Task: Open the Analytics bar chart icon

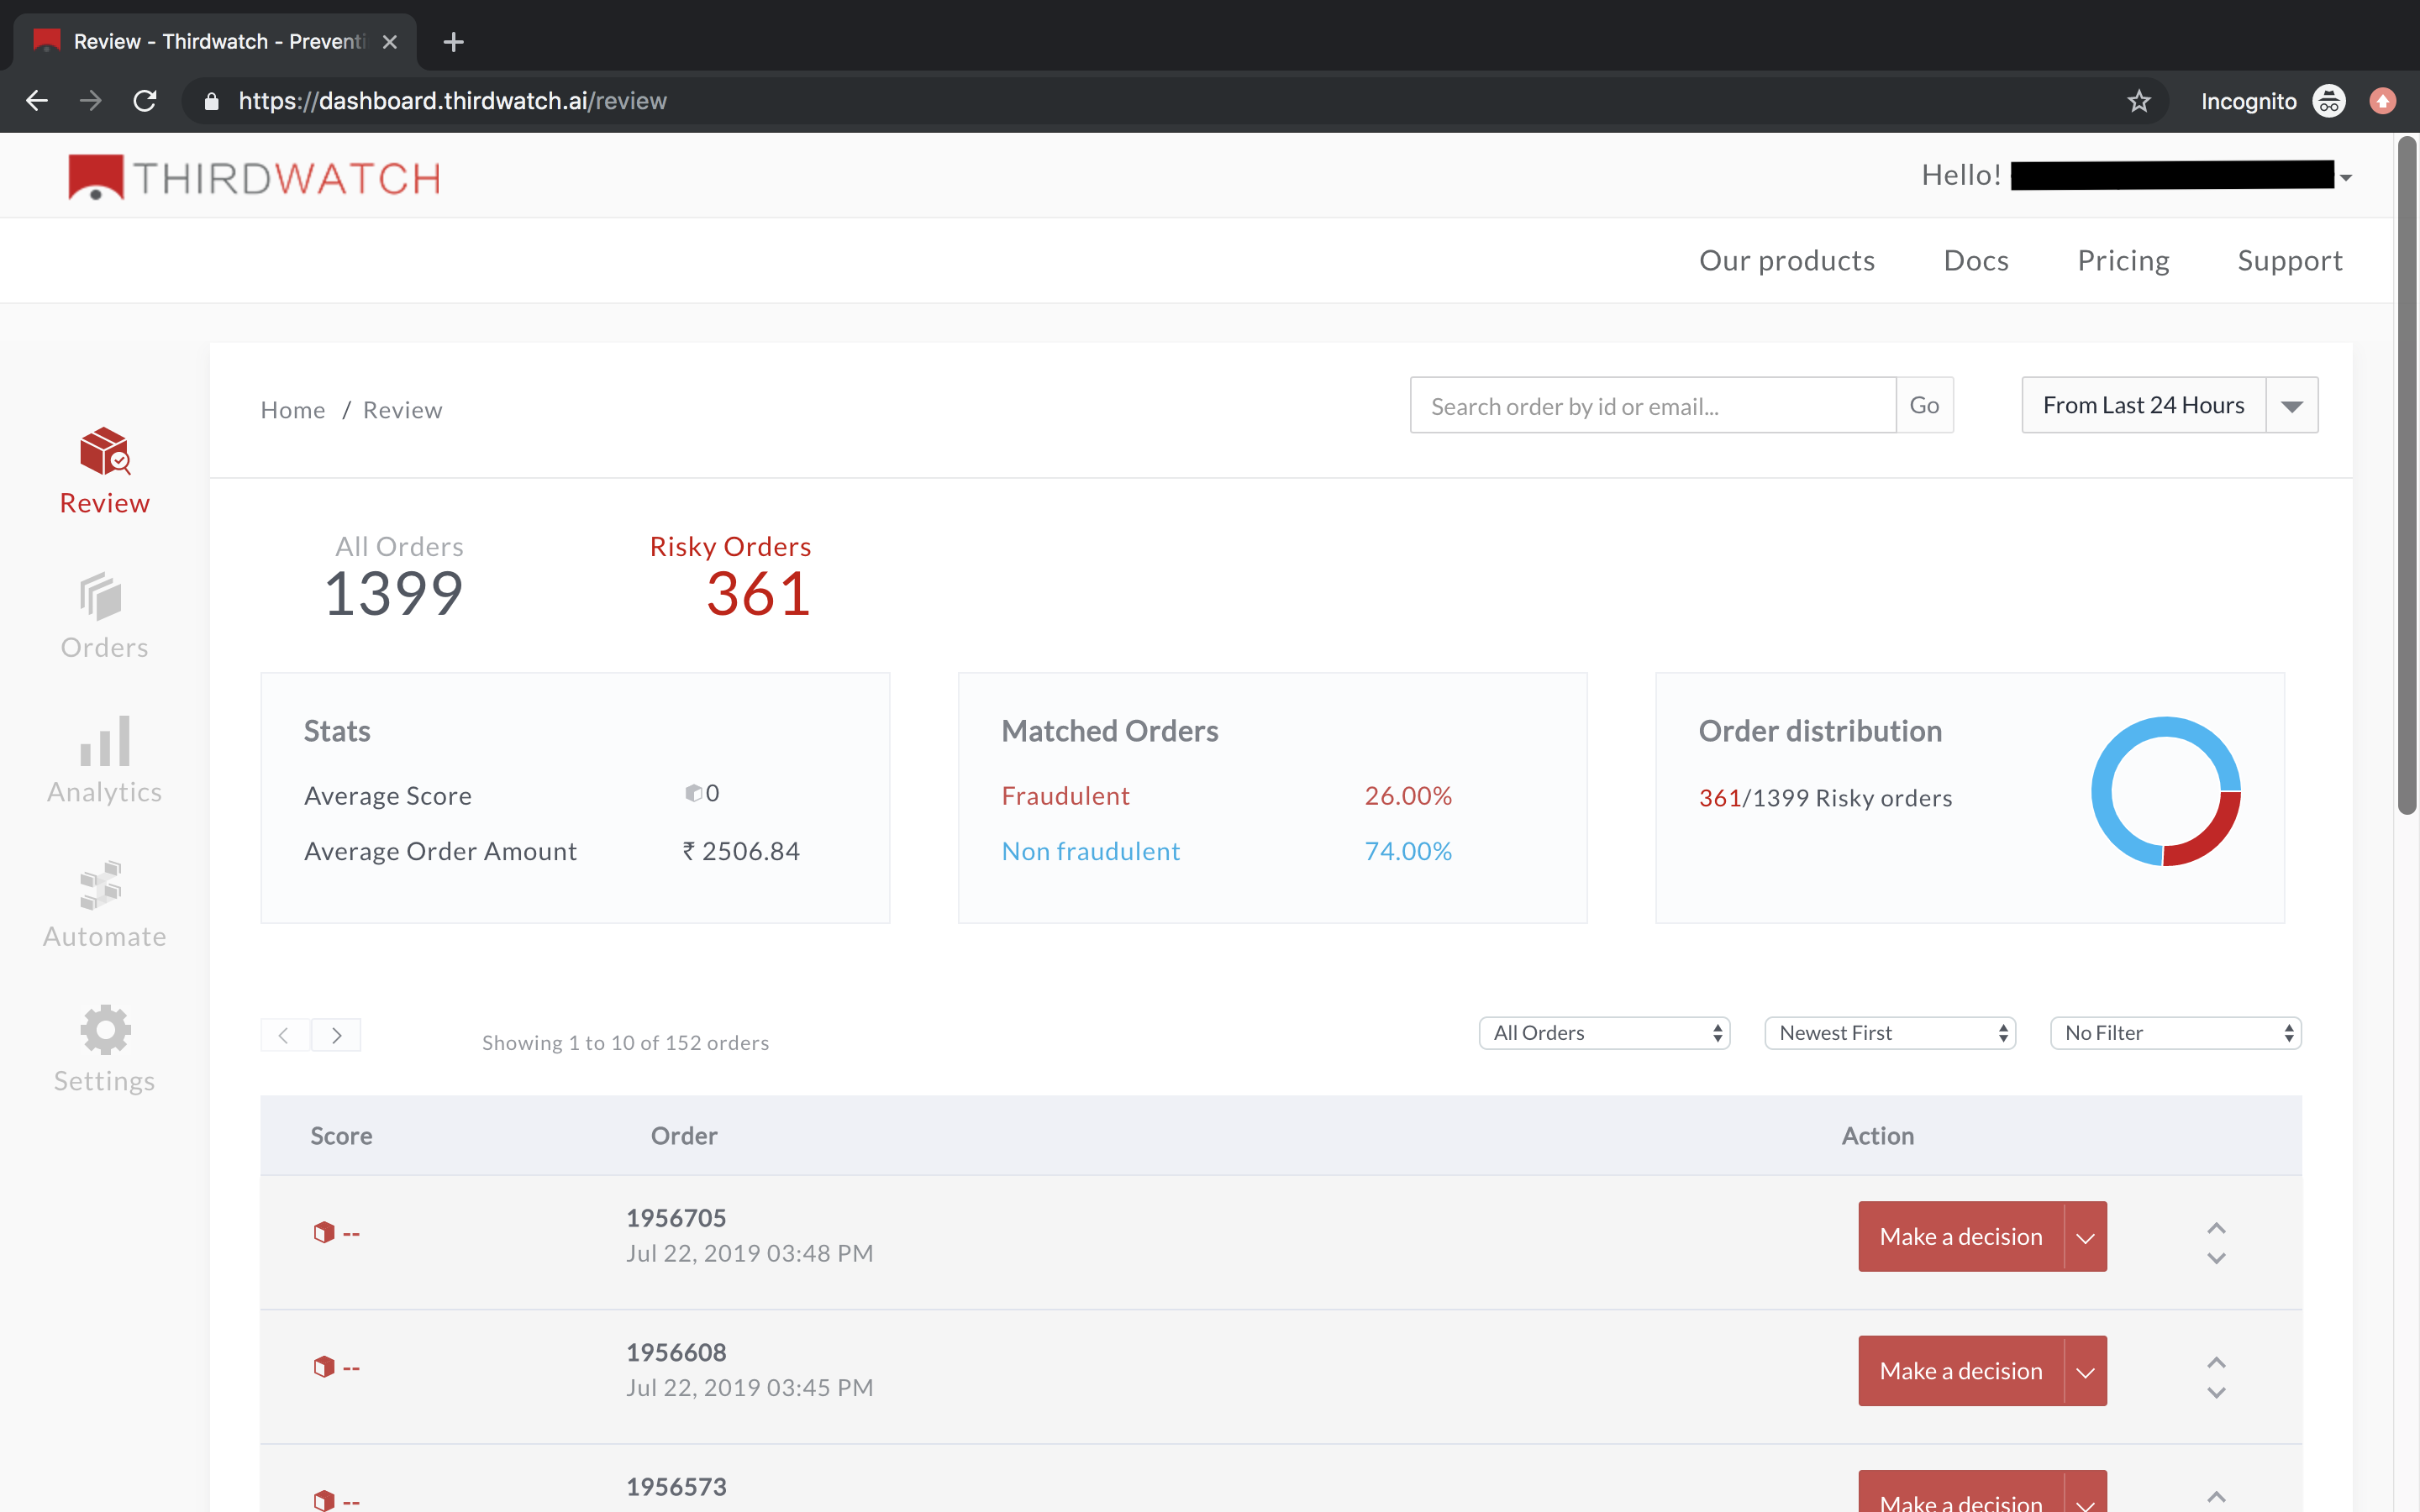Action: coord(105,740)
